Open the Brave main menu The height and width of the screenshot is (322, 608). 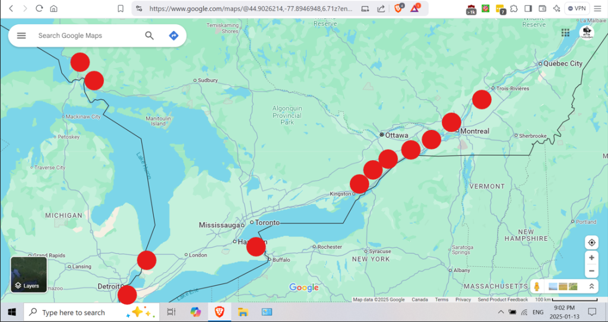(597, 8)
